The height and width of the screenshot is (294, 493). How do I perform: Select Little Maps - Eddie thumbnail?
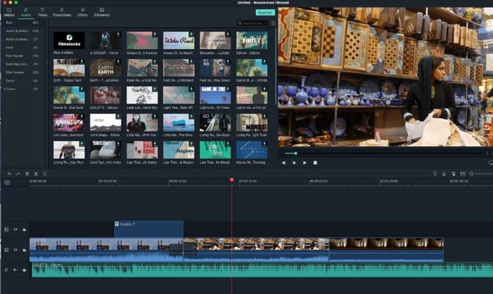click(x=105, y=122)
